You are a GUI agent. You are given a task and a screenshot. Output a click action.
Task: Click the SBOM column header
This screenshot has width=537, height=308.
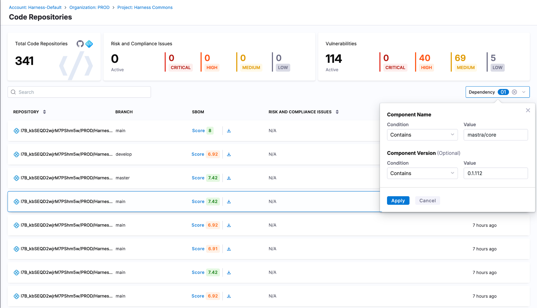(198, 112)
